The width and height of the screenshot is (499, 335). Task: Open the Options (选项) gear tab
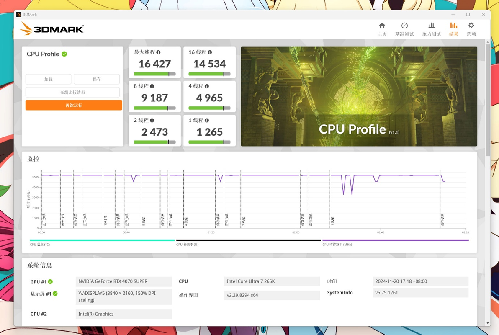point(471,29)
